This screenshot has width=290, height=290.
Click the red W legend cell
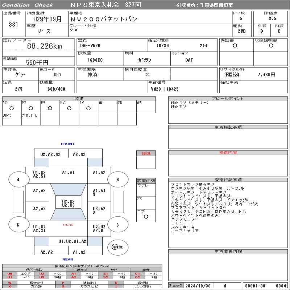pos(10,282)
